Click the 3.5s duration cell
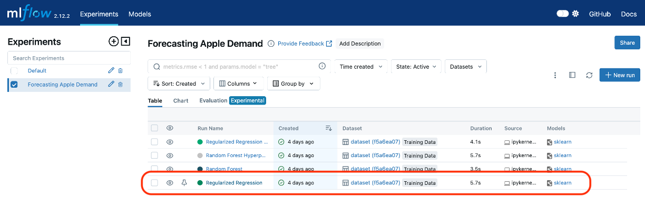Viewport: 645px width, 208px height. 475,169
